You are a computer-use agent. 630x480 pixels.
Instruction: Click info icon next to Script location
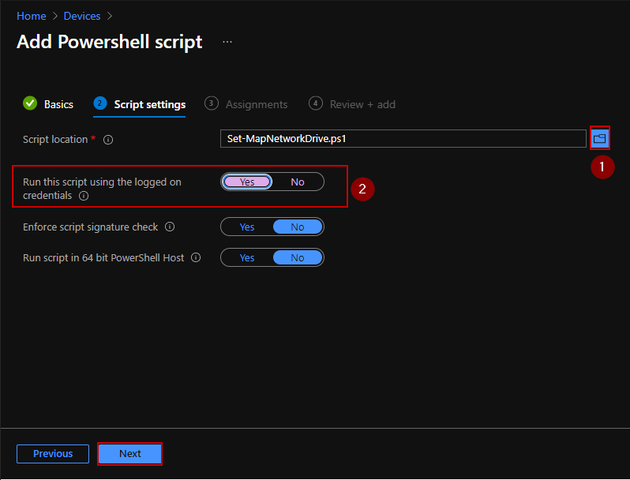pos(108,140)
